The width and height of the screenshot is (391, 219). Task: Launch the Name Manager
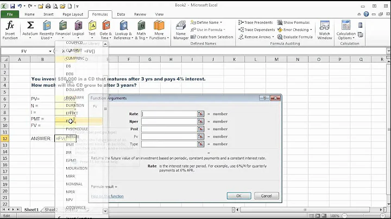[181, 30]
